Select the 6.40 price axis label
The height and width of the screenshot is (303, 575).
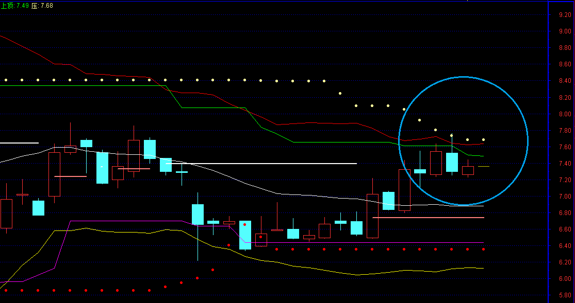(x=565, y=246)
